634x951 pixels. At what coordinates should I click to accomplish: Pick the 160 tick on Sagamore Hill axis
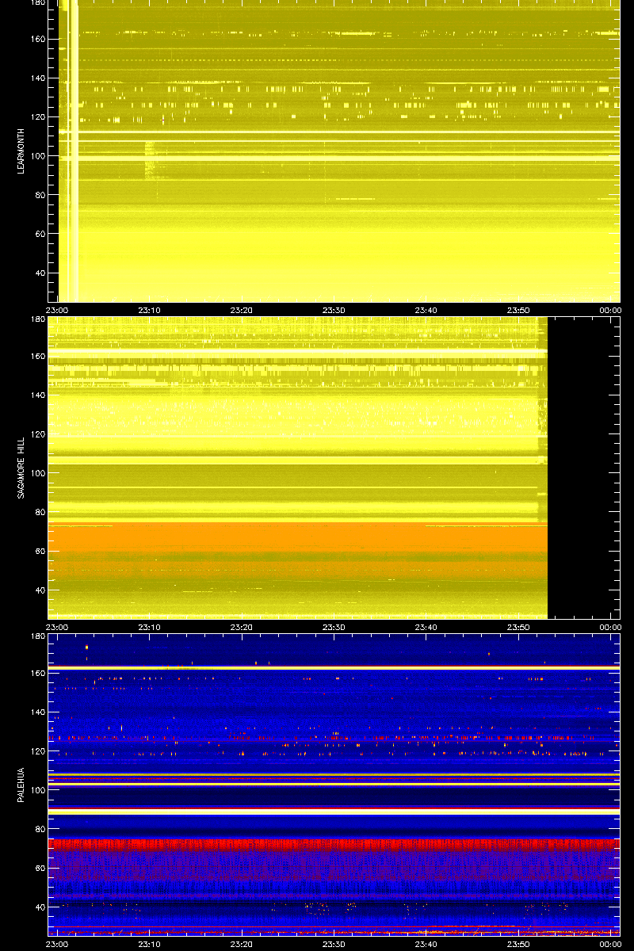(x=39, y=356)
